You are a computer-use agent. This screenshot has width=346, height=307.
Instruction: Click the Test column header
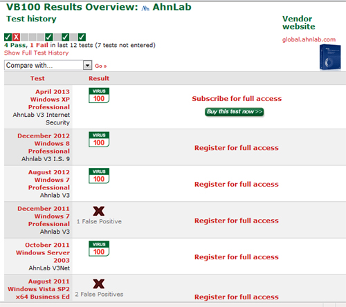[x=37, y=78]
